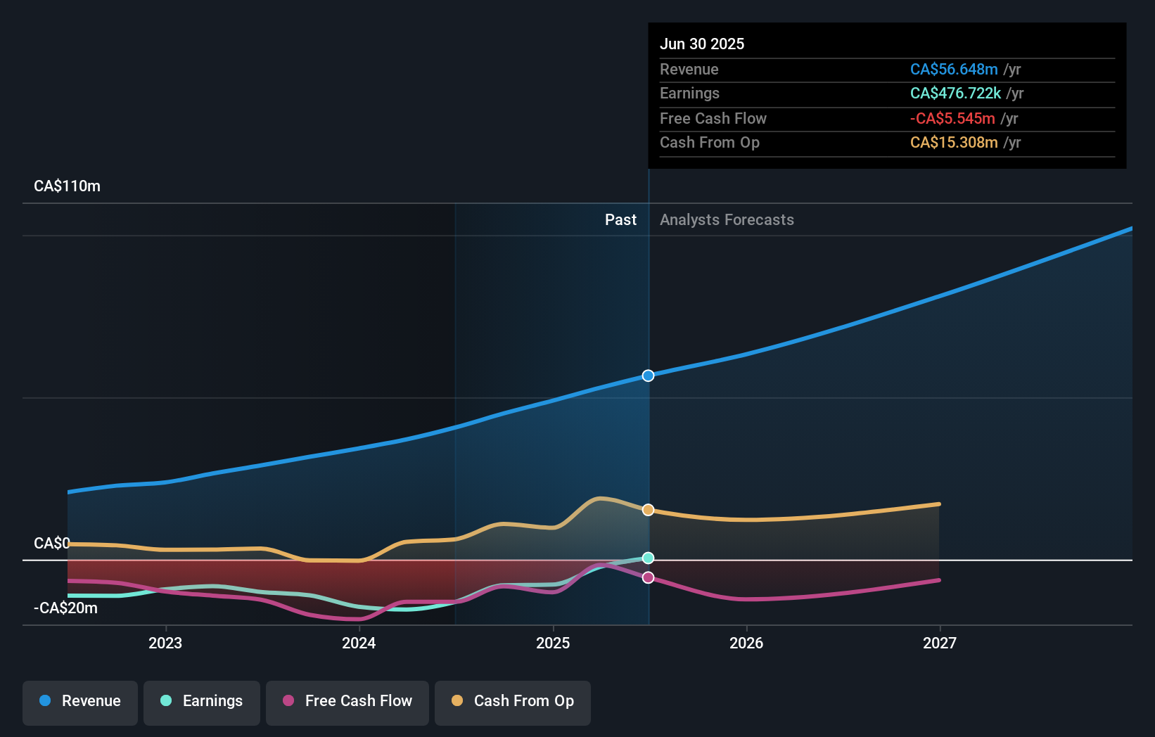The image size is (1155, 737).
Task: Toggle the Earnings series visibility
Action: click(202, 703)
